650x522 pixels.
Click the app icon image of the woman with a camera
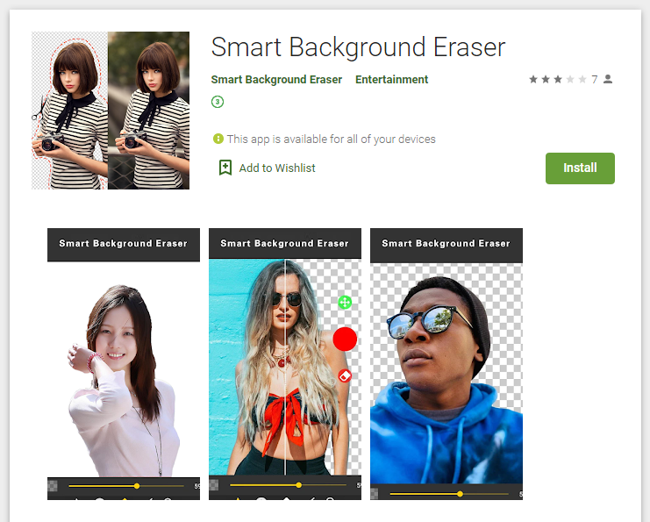[111, 111]
